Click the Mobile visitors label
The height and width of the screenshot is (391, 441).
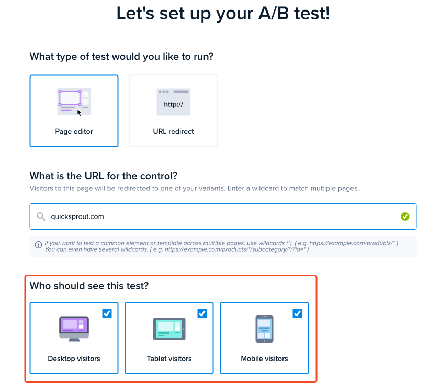[x=264, y=359]
